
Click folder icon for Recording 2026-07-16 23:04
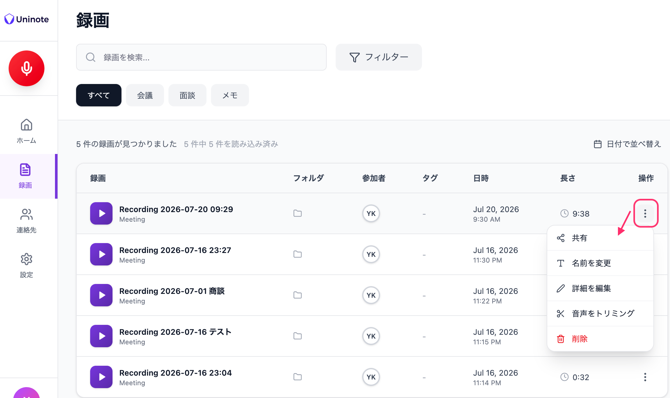[298, 377]
